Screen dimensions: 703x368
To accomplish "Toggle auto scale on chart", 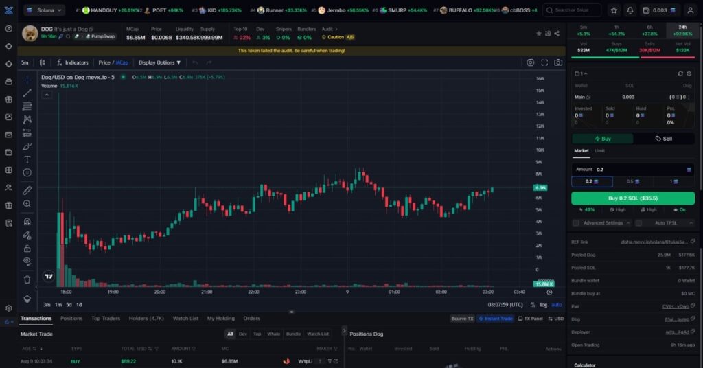I will tap(556, 305).
